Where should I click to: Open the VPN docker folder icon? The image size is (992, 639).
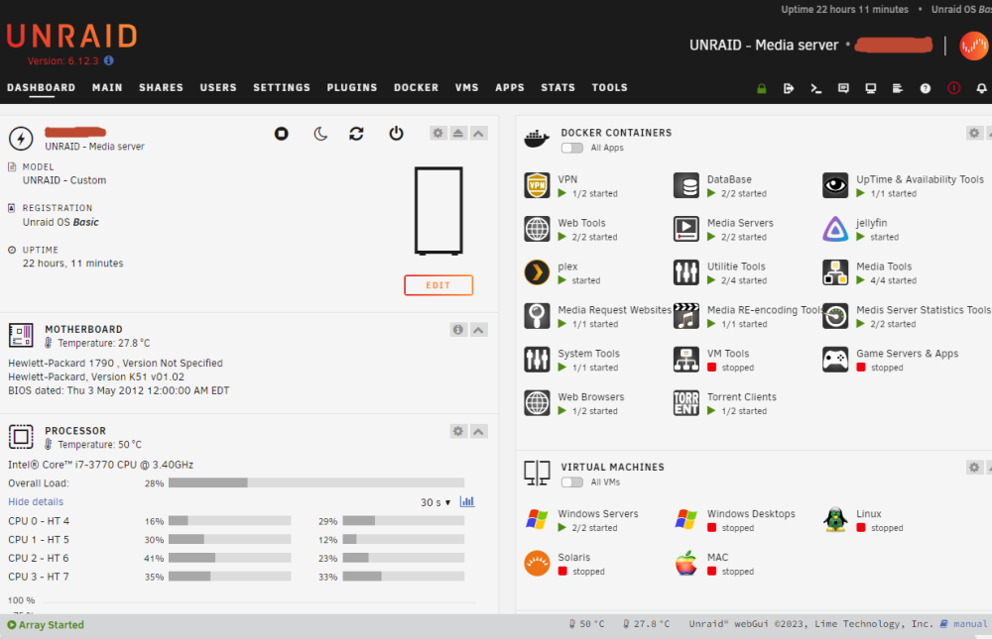click(537, 185)
